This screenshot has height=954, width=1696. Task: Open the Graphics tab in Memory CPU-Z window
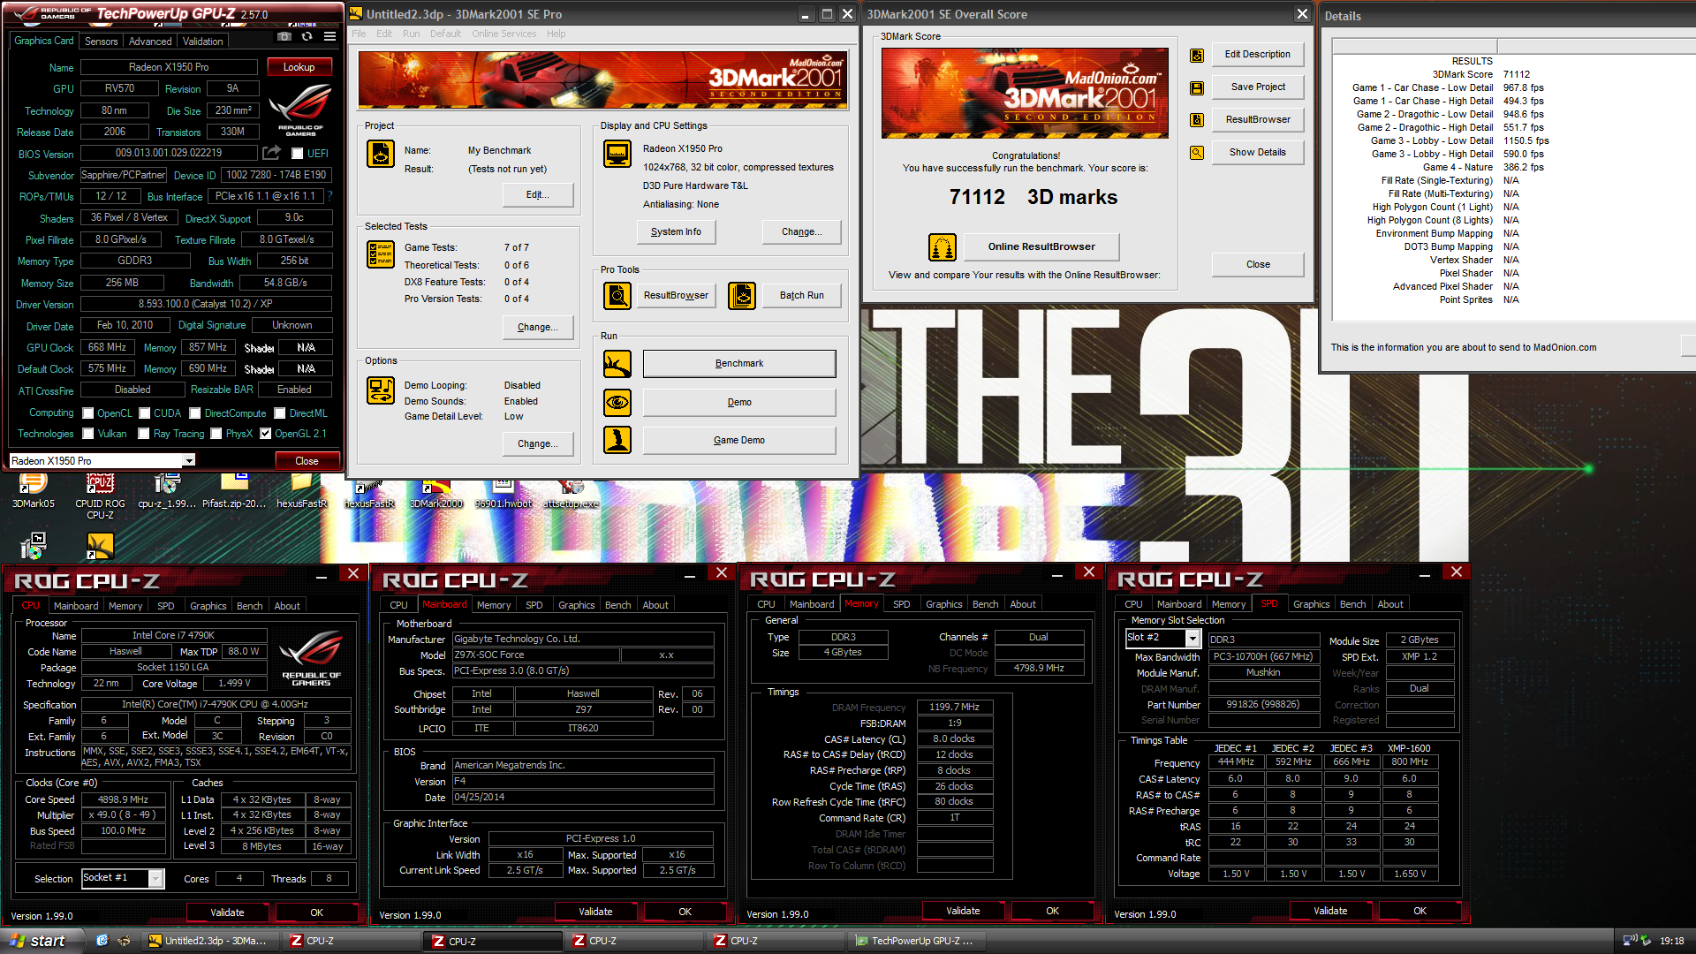click(x=944, y=604)
